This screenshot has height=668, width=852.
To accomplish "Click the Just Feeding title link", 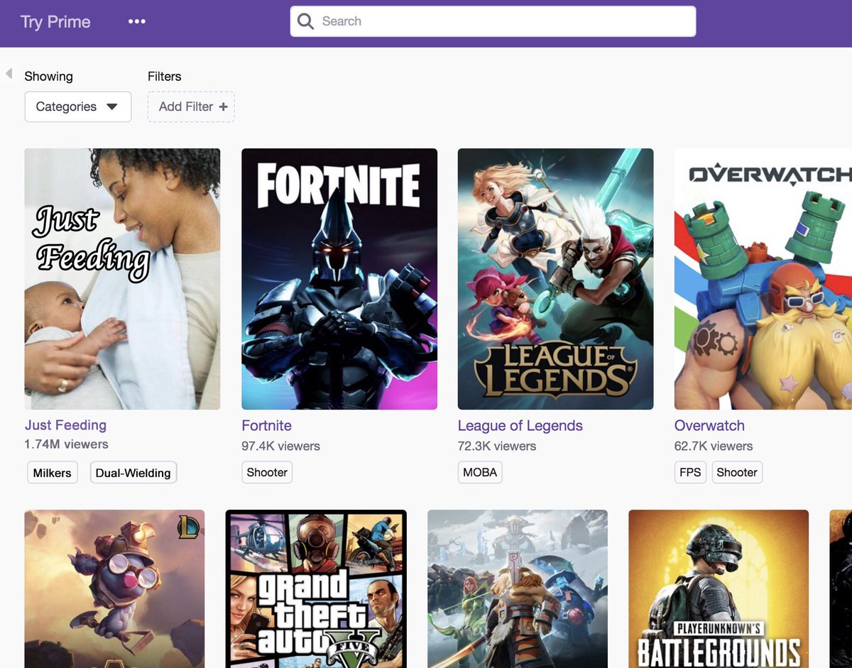I will [x=65, y=425].
